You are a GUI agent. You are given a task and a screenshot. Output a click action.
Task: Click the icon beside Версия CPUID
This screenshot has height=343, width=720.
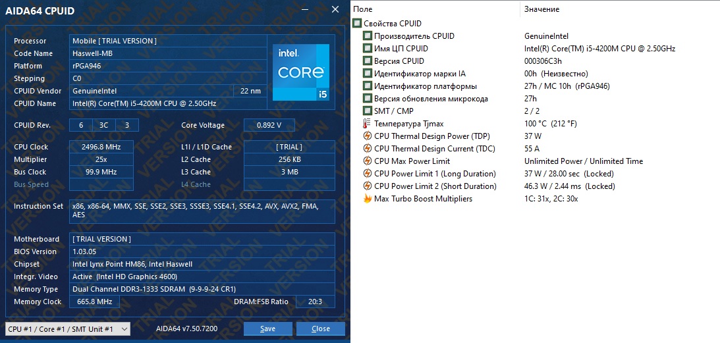pos(368,61)
